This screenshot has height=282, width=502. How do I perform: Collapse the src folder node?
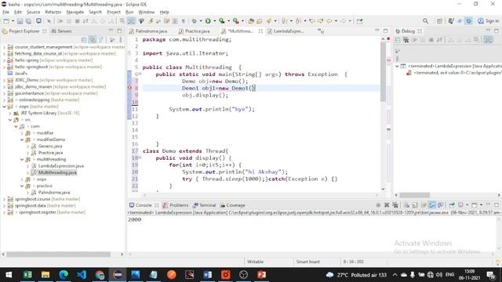pos(10,120)
